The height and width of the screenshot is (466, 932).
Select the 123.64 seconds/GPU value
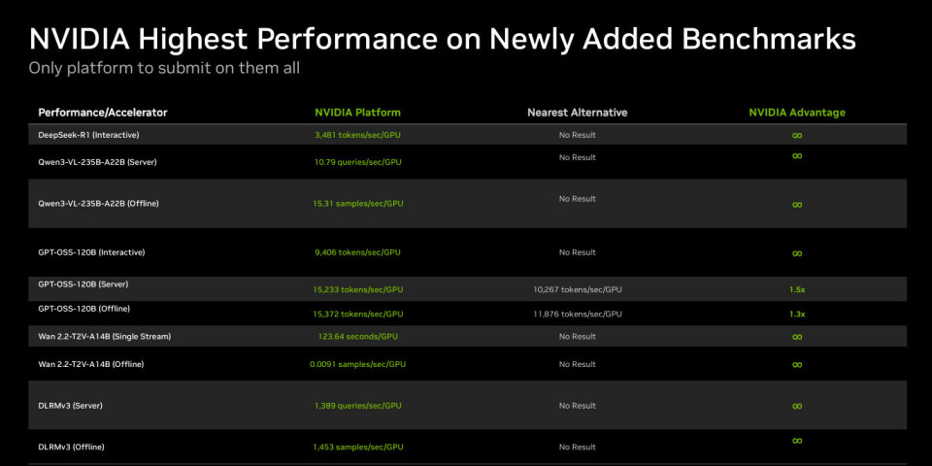point(357,337)
